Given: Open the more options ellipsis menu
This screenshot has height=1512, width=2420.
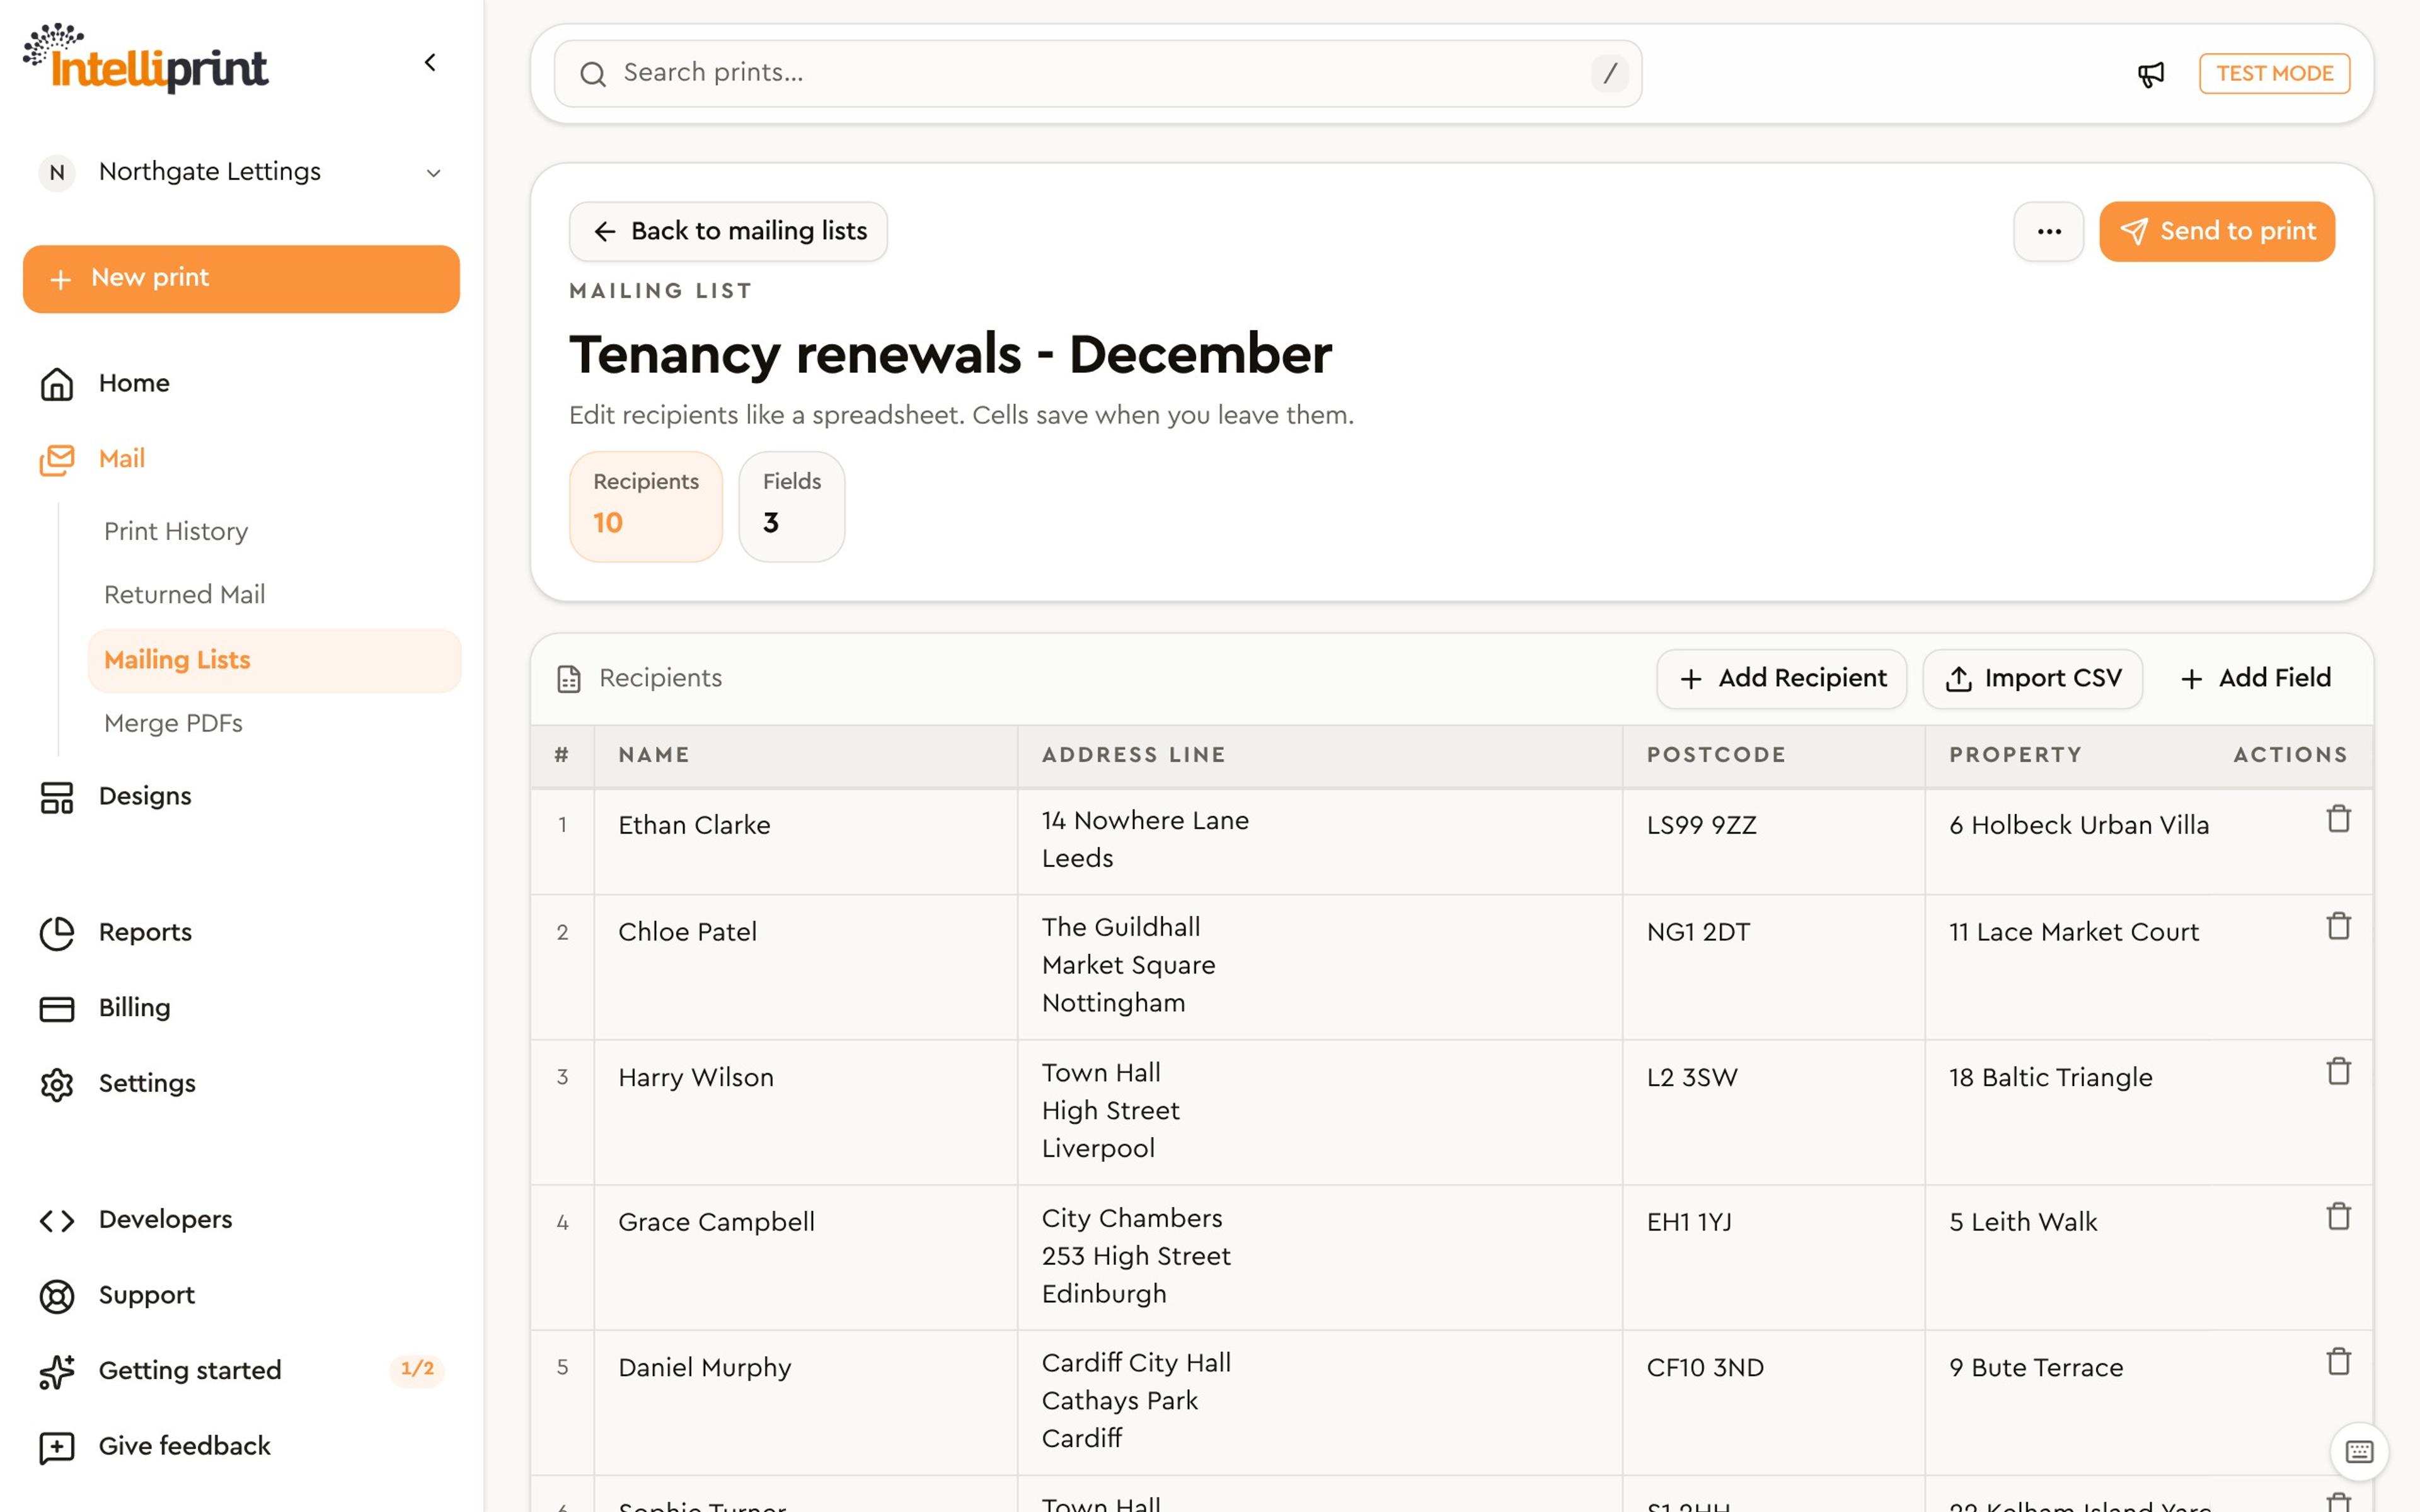Looking at the screenshot, I should tap(2048, 231).
